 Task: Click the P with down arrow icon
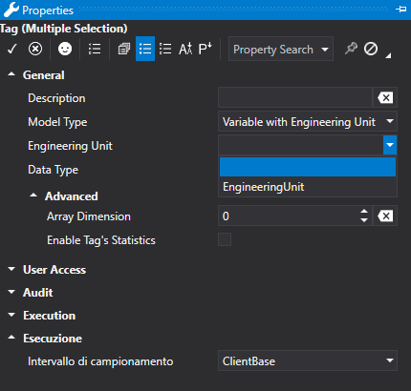[x=205, y=49]
